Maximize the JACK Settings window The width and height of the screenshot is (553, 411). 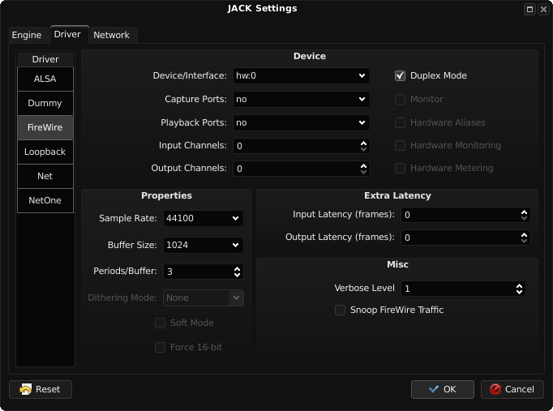click(x=529, y=9)
